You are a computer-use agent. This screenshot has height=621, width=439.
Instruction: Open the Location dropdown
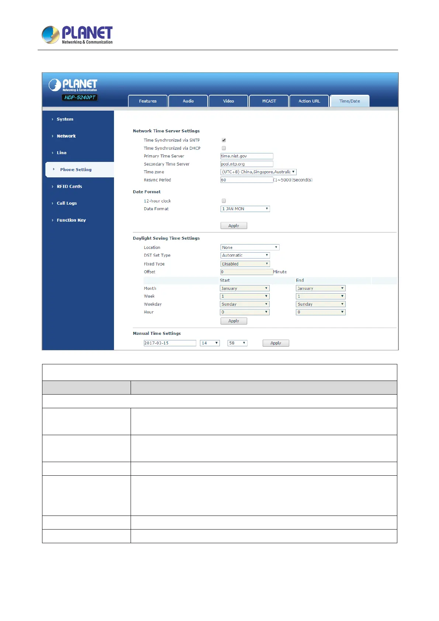tap(250, 247)
